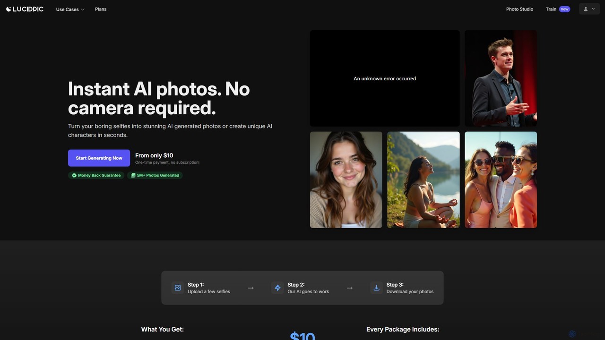Click the 'What You Get:' heading
The width and height of the screenshot is (605, 340).
(163, 329)
